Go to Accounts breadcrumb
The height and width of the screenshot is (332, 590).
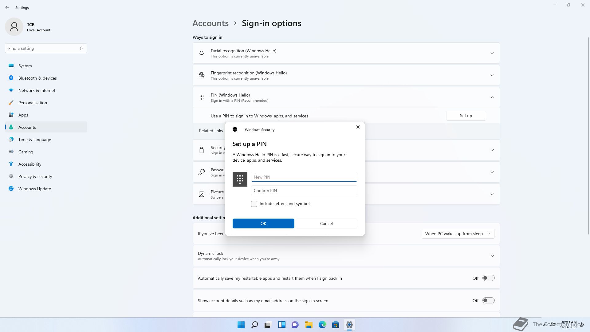tap(210, 23)
